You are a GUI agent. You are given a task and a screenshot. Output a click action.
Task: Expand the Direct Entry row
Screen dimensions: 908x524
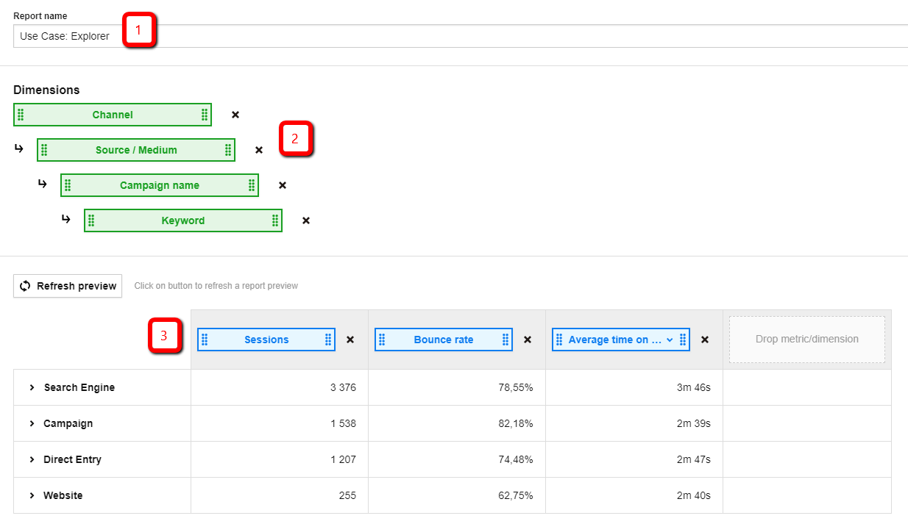coord(32,459)
